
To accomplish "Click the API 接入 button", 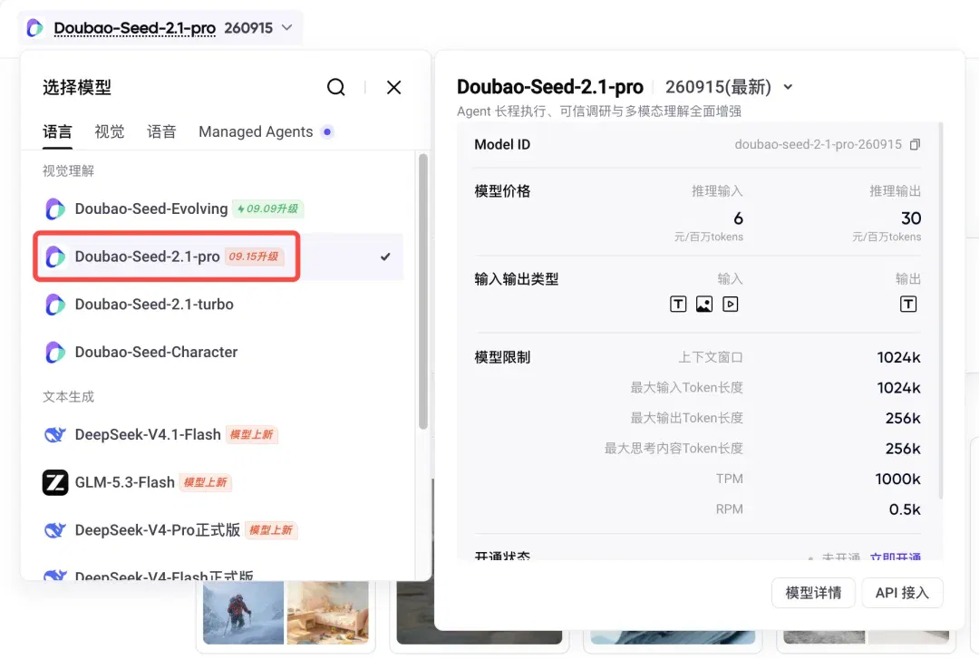I will tap(902, 593).
